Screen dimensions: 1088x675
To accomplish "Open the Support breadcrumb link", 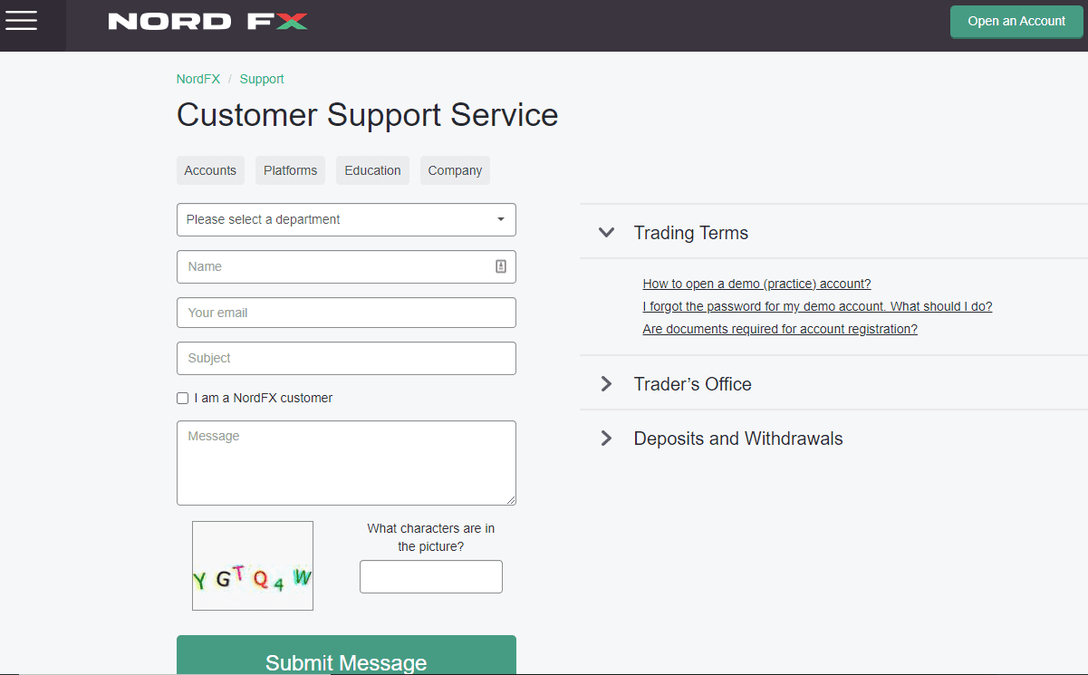I will [262, 79].
